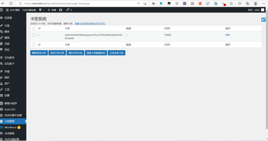The height and width of the screenshot is (141, 268).
Task: Go to 仪表盘 dashboard in sidebar
Action: click(x=8, y=18)
